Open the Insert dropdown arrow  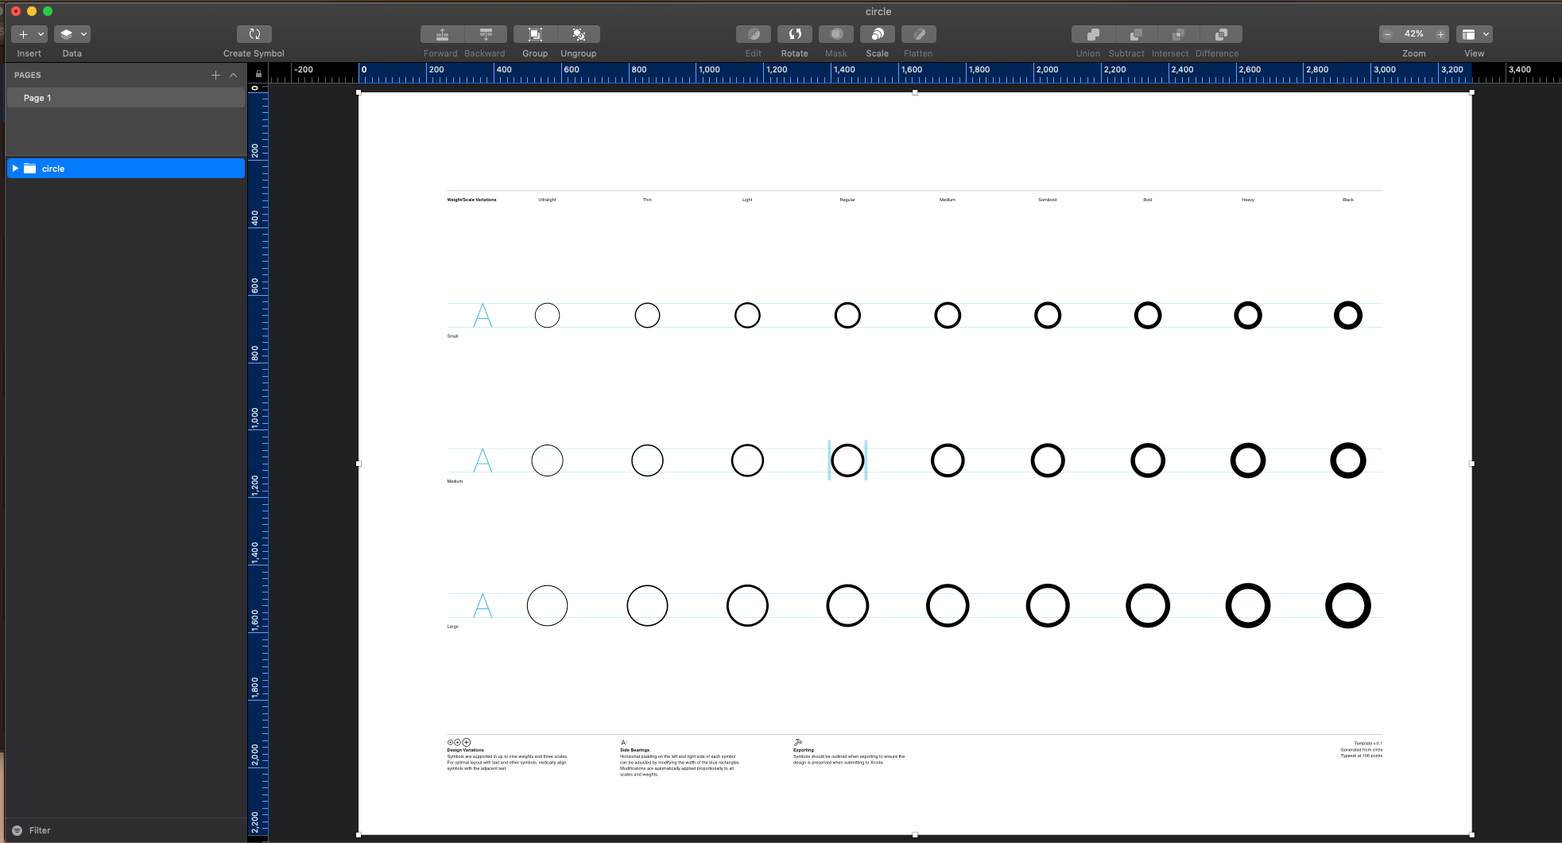[x=41, y=34]
